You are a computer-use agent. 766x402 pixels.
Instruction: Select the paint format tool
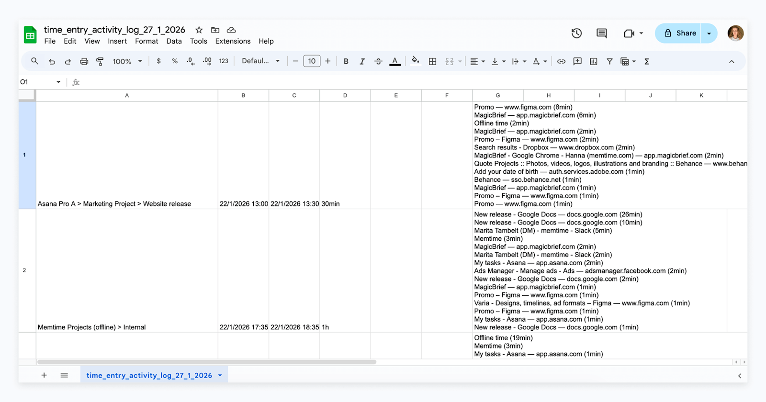point(100,61)
